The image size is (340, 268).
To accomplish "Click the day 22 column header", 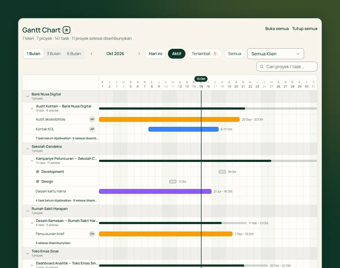I will [250, 84].
